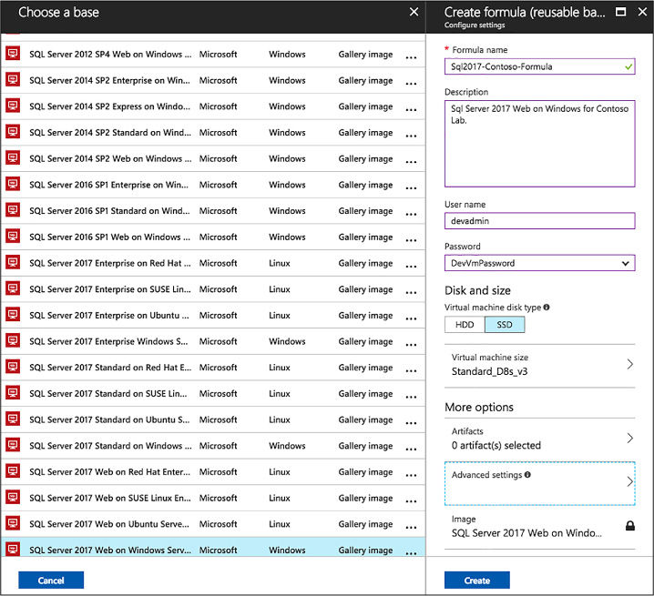
Task: Expand Advanced settings
Action: coord(540,483)
